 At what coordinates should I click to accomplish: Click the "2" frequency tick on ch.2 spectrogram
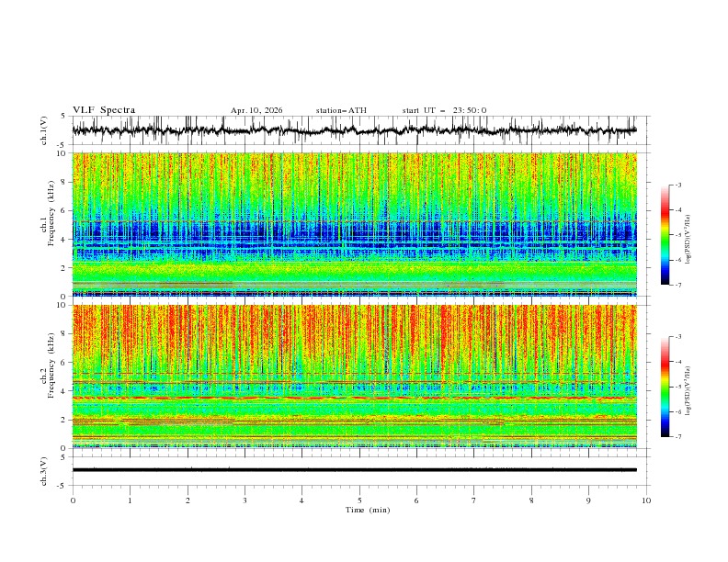(65, 420)
